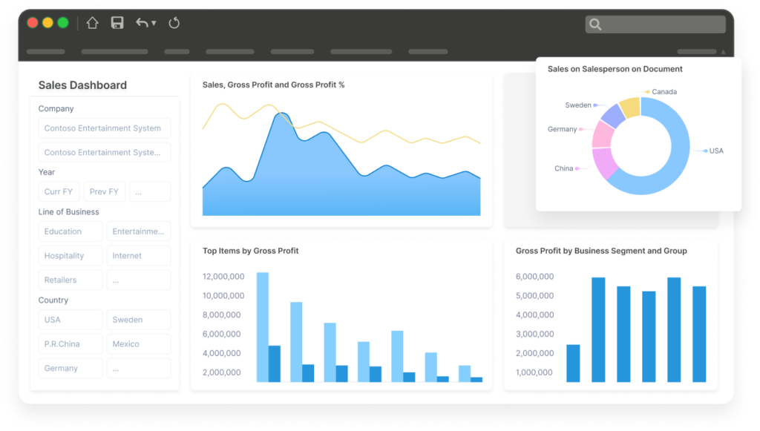Click inside the search input field
Screen dimensions: 760x431
(661, 24)
